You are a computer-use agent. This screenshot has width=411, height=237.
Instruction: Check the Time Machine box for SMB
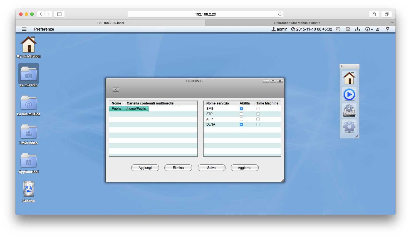[258, 109]
